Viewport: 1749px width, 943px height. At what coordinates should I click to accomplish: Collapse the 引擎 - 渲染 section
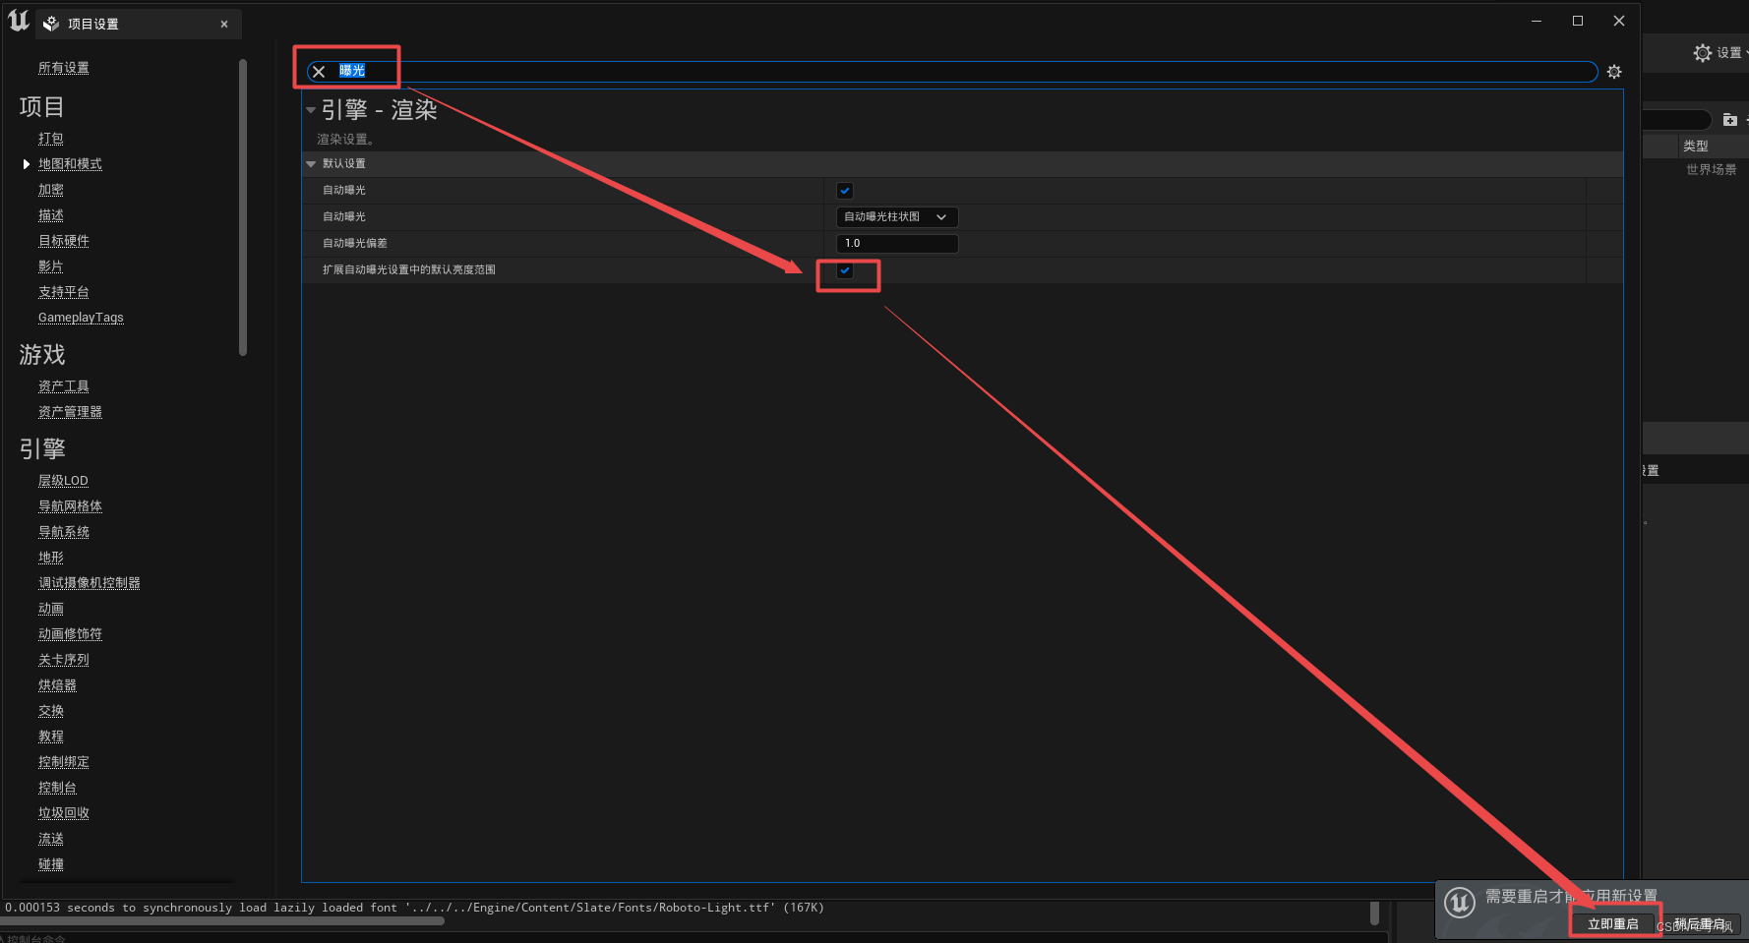pyautogui.click(x=311, y=110)
